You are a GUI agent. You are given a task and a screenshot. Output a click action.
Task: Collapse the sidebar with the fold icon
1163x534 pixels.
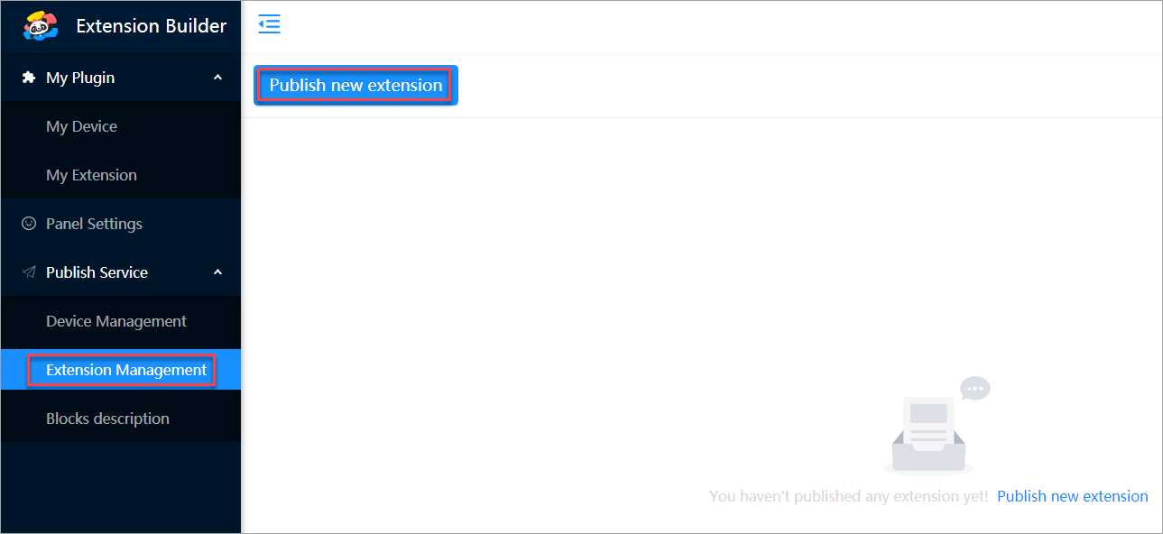tap(269, 24)
